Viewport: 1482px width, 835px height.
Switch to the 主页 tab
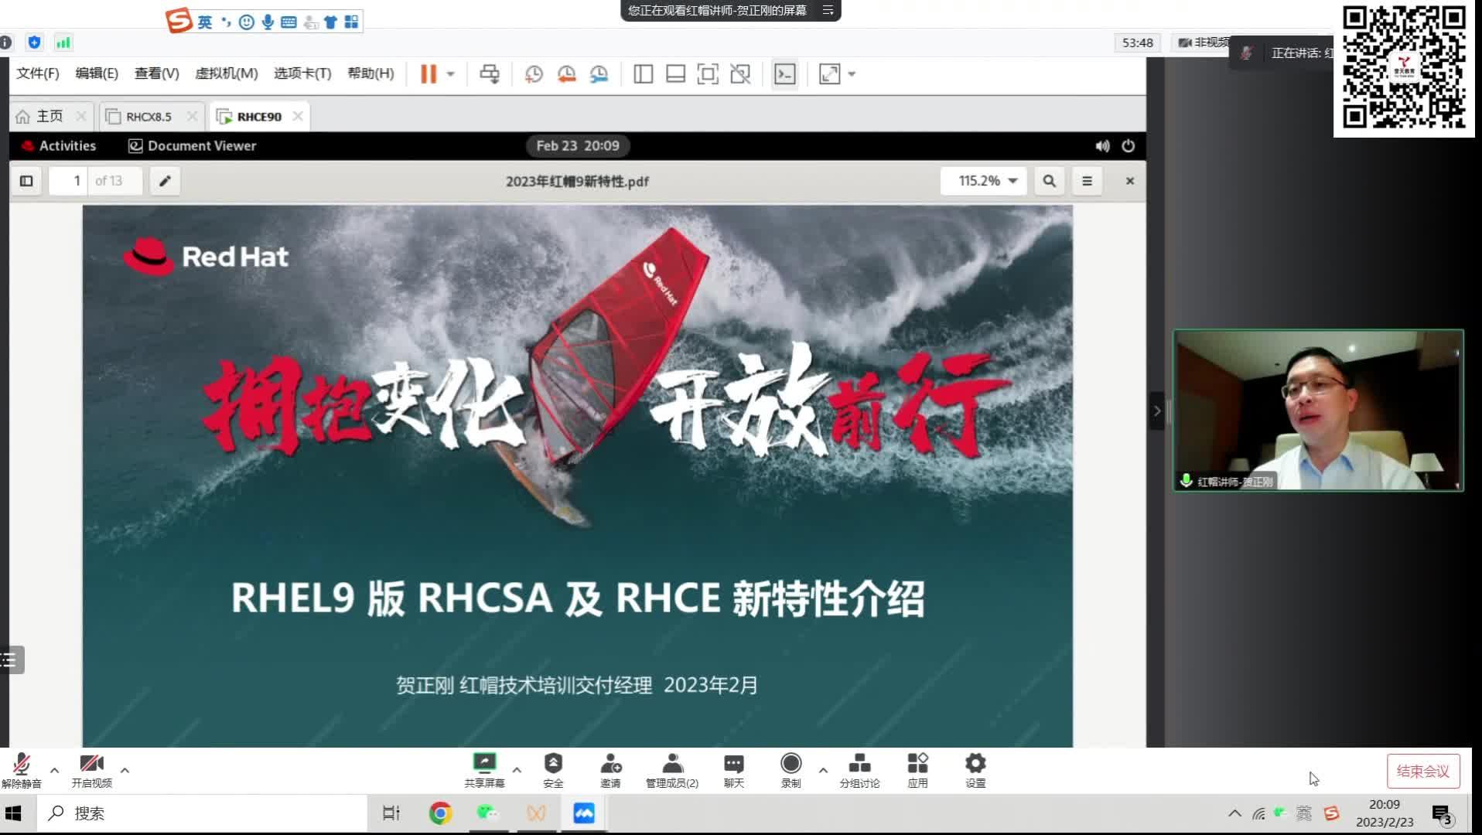click(x=50, y=116)
